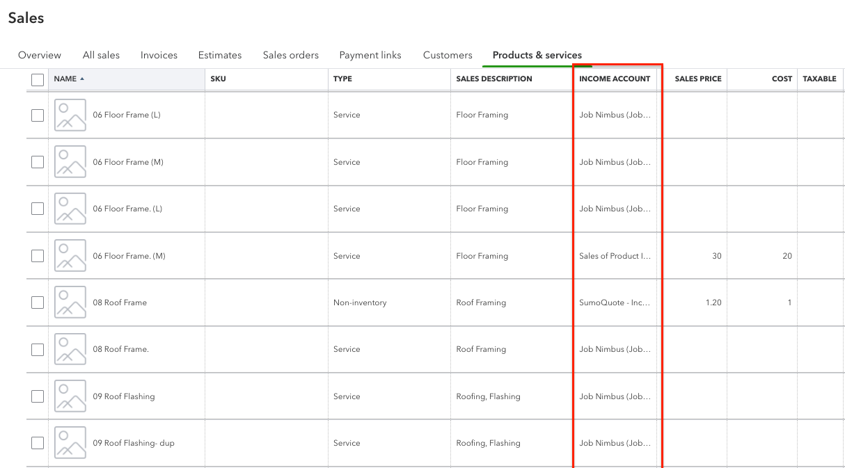845x468 pixels.
Task: Click Roofing, Flashing description for 09 Roof Flashing- dup
Action: [x=488, y=443]
